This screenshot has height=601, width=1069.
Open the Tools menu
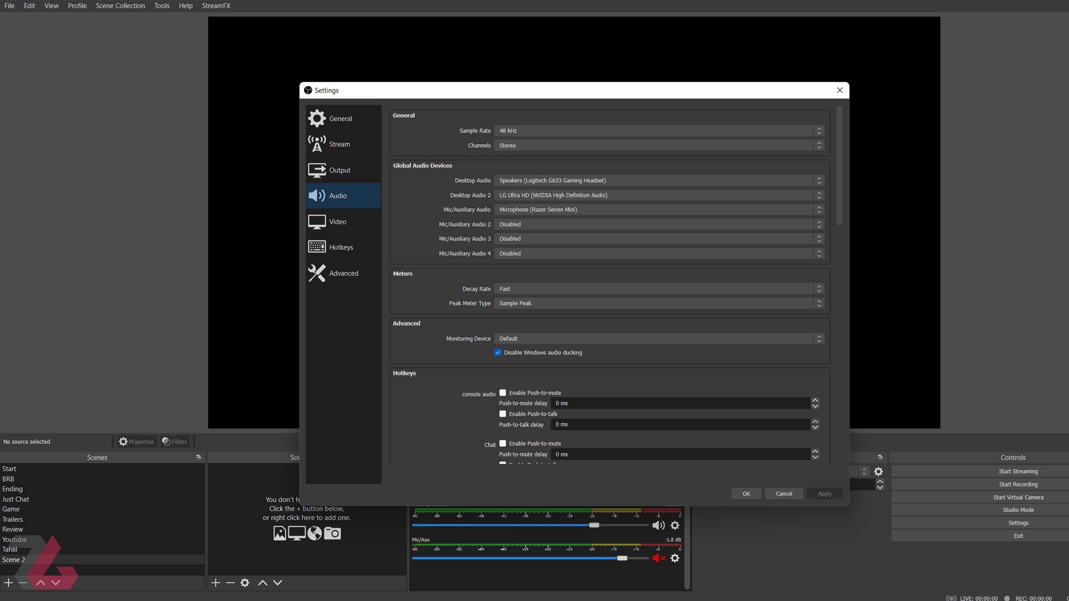pyautogui.click(x=161, y=6)
